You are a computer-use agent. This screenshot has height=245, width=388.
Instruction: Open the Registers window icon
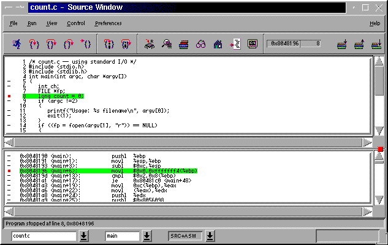(149, 43)
